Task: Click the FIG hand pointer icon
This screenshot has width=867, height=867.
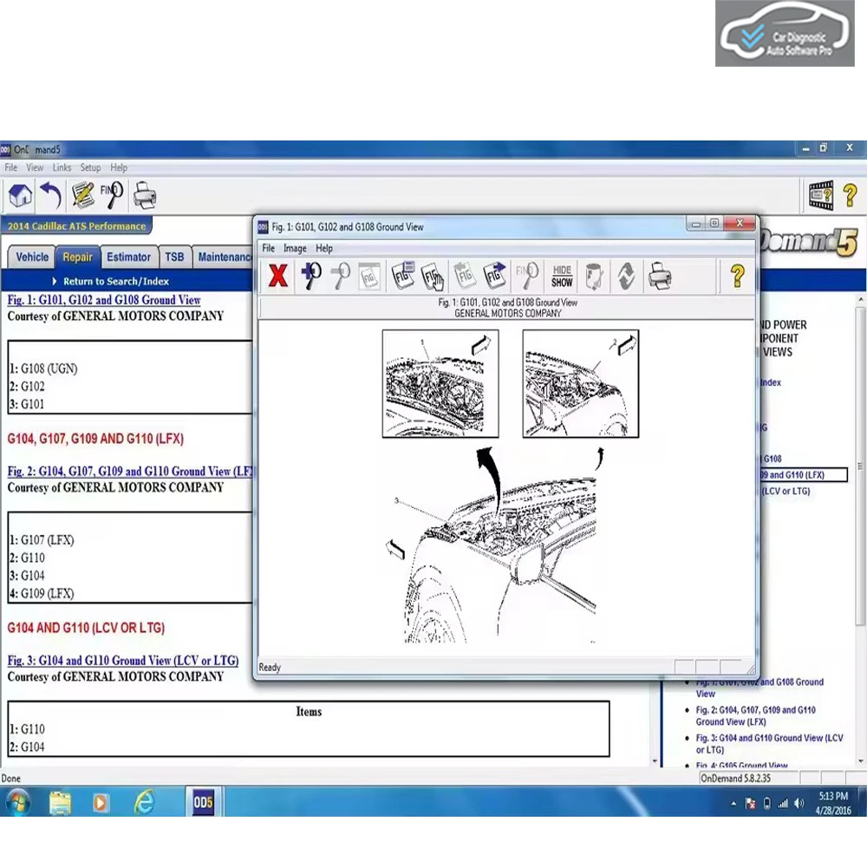Action: [x=433, y=276]
